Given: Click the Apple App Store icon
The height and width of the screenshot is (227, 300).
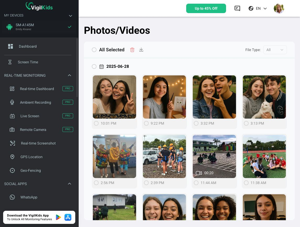Looking at the screenshot, I should (x=68, y=217).
